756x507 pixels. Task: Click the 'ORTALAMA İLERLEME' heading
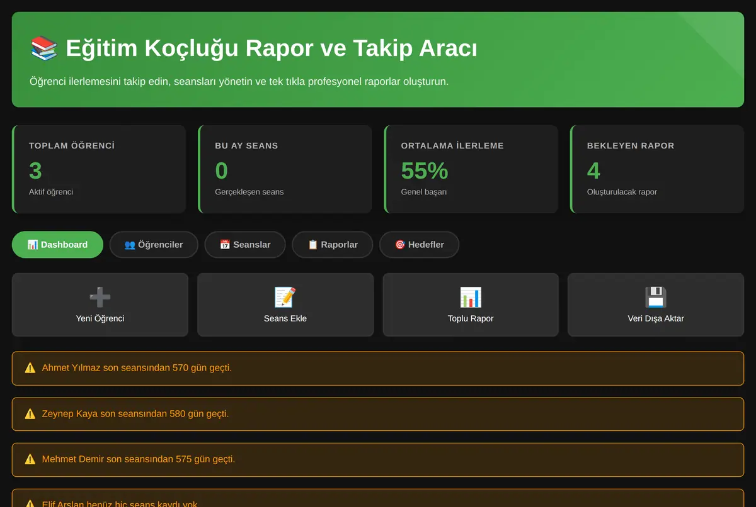pos(452,146)
